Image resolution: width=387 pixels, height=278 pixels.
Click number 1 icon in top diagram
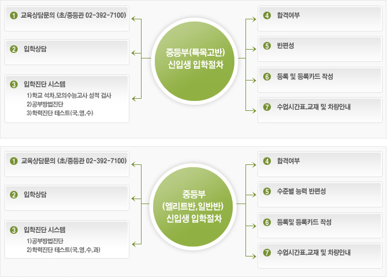tap(14, 15)
